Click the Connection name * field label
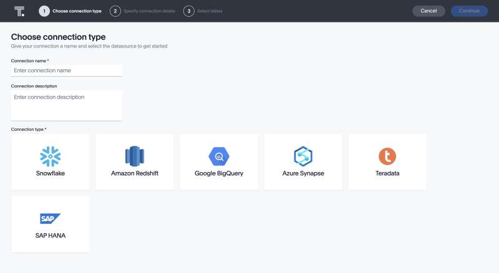 tap(30, 61)
